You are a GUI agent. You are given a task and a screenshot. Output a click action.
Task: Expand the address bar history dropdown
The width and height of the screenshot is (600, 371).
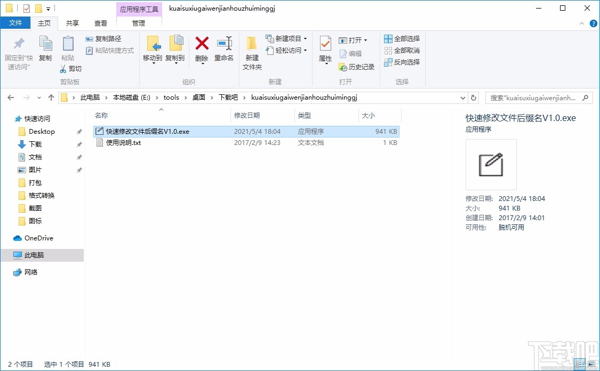coord(463,98)
